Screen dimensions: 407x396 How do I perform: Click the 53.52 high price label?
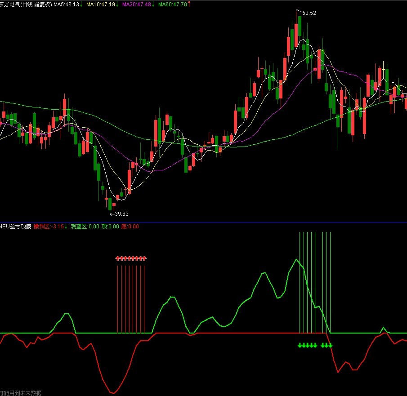(x=309, y=13)
